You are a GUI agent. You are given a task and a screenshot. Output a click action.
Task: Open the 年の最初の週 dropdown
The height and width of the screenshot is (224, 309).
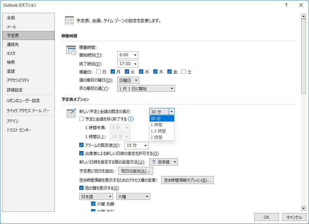pos(146,89)
